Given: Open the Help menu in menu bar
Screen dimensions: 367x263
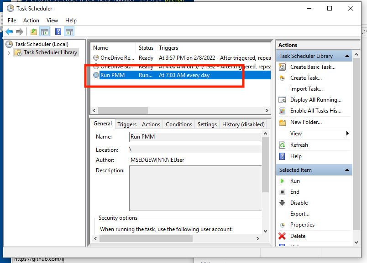Looking at the screenshot, I should (x=71, y=21).
